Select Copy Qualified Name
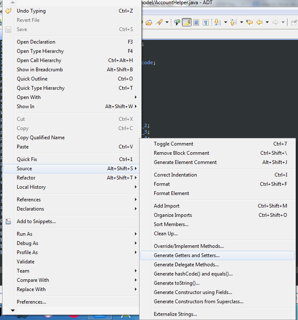Viewport: 298px width, 320px height. coord(72,138)
